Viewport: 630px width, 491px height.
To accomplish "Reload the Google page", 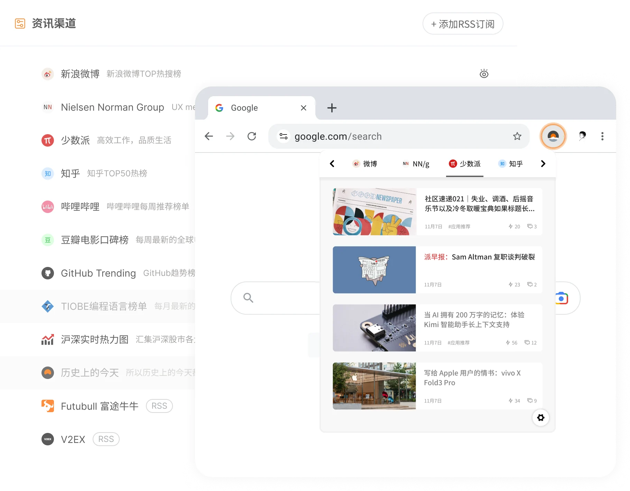I will pyautogui.click(x=252, y=136).
